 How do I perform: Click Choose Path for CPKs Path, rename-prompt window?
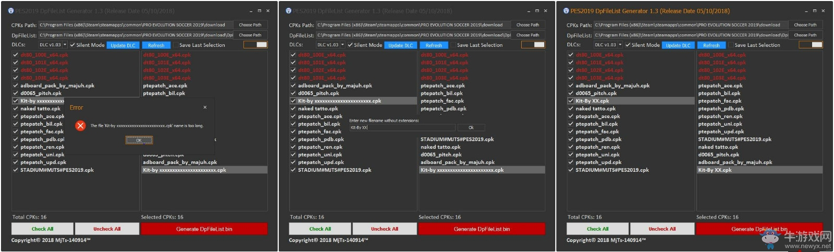point(528,24)
